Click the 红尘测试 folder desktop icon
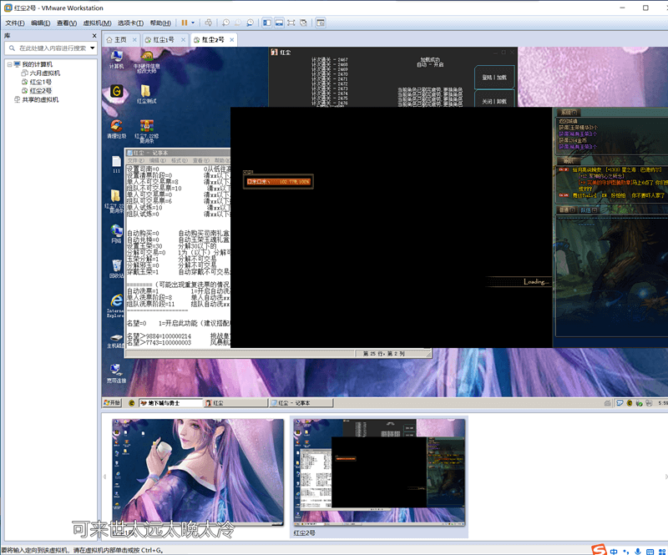 click(x=147, y=93)
